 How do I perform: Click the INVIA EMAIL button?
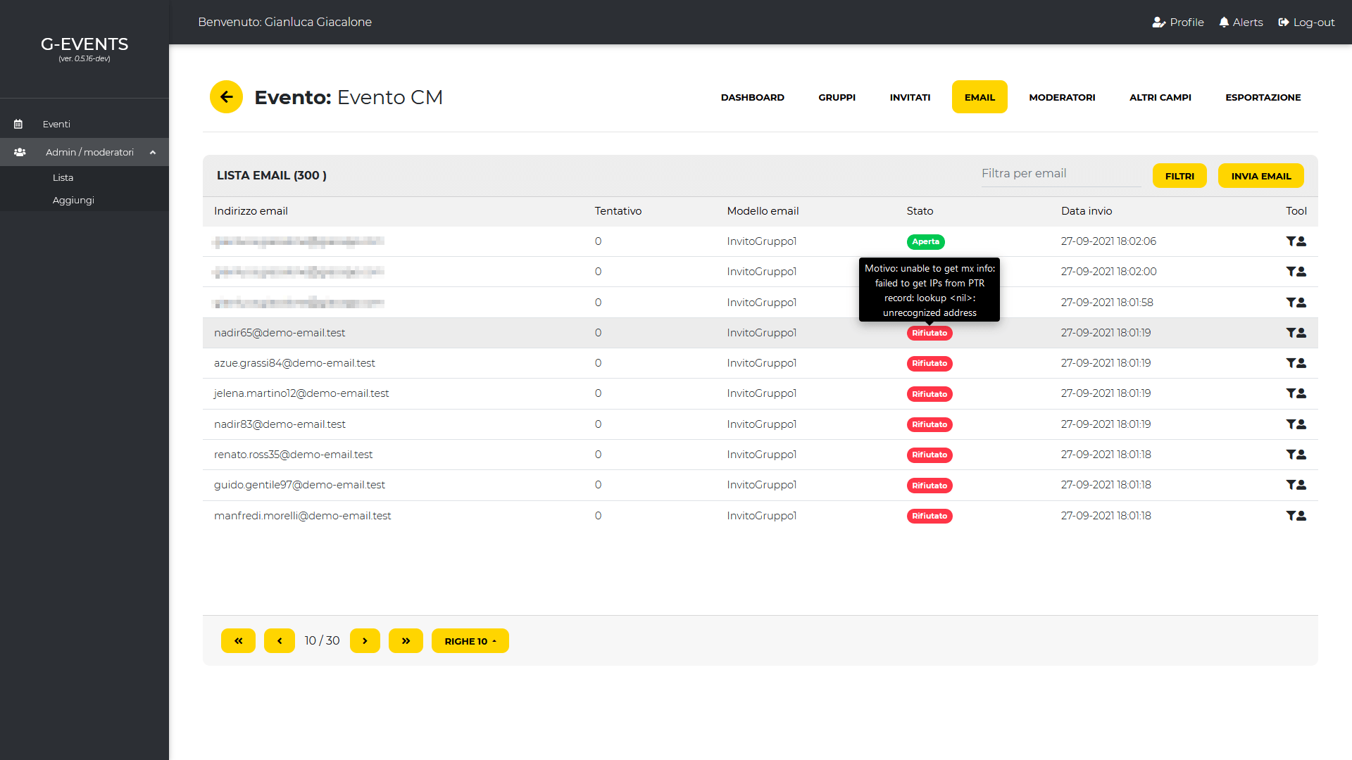click(1260, 176)
